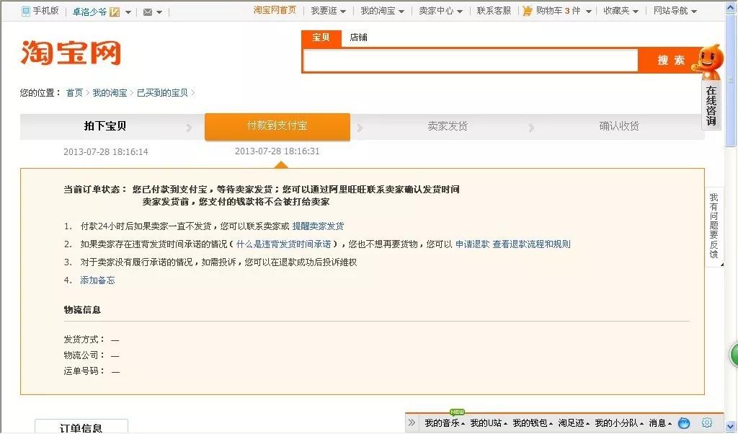This screenshot has width=738, height=434.
Task: Select the 店铺 search tab
Action: pyautogui.click(x=359, y=37)
